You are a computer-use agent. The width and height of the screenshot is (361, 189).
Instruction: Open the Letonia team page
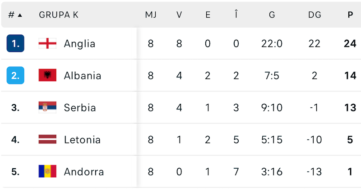point(82,139)
